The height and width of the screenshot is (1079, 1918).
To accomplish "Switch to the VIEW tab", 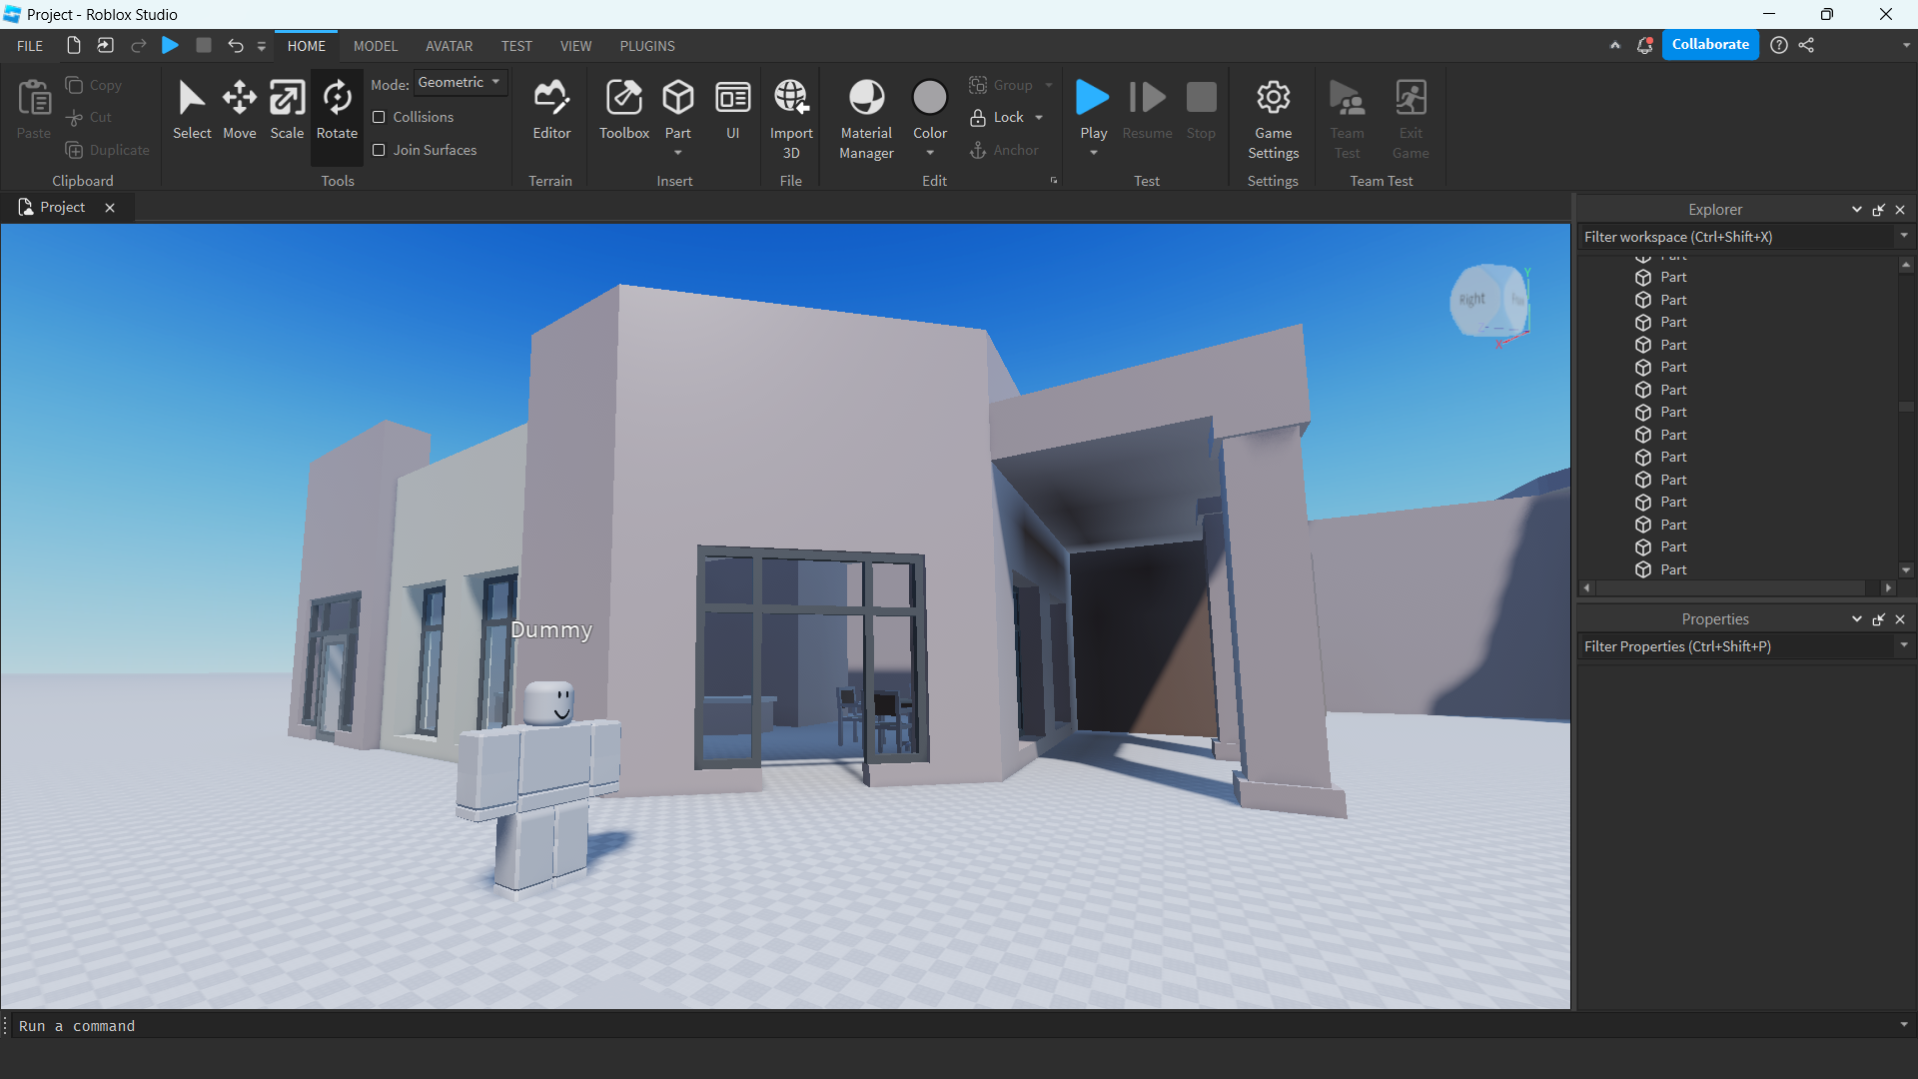I will click(x=575, y=46).
